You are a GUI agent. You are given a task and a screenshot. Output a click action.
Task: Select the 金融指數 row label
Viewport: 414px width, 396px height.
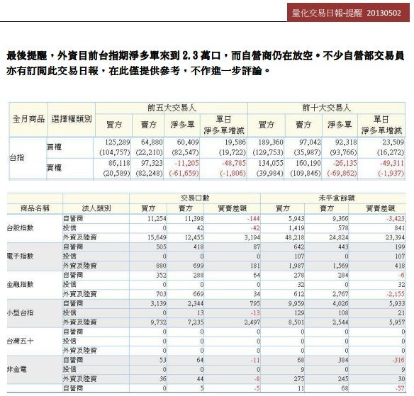[x=20, y=284]
